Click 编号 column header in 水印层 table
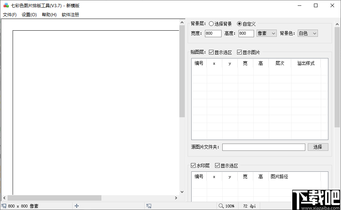 click(199, 176)
